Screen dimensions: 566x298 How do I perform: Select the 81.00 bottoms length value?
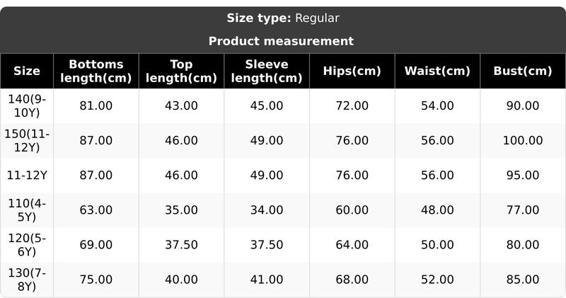click(96, 105)
